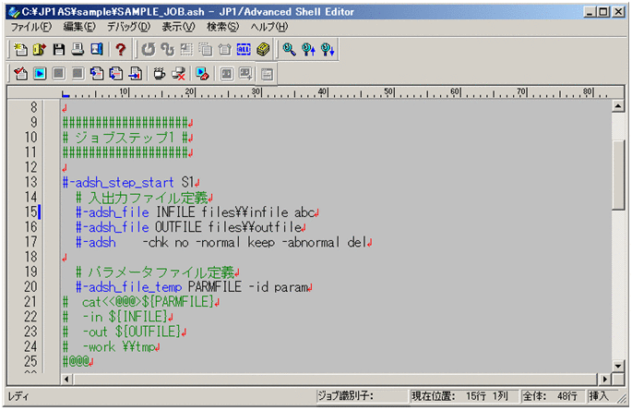Save the script with floppy disk icon
632x411 pixels.
59,50
